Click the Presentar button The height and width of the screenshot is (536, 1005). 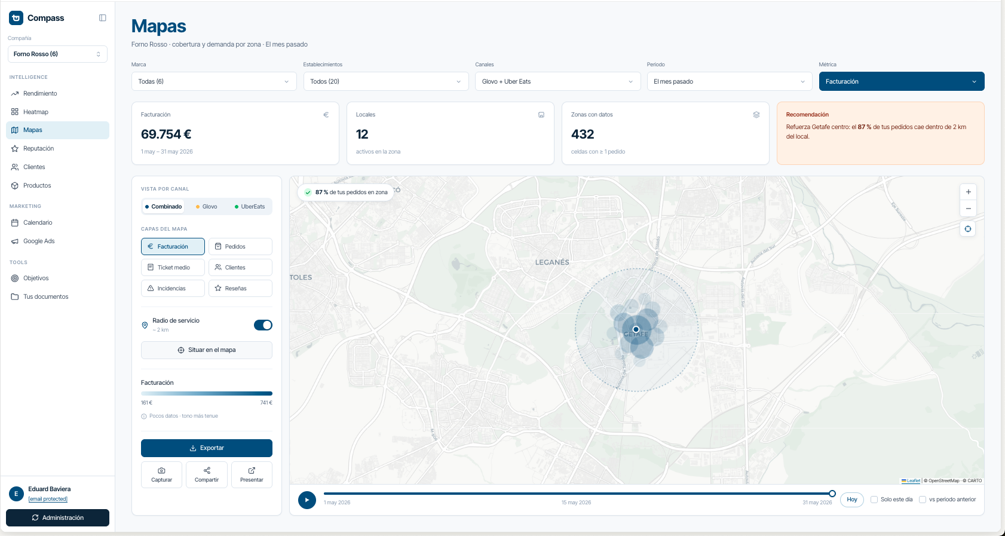click(x=252, y=474)
